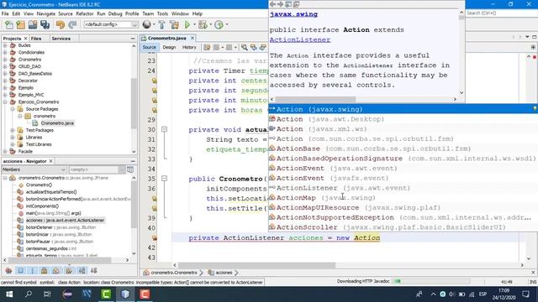The height and width of the screenshot is (302, 538).
Task: Switch to the Services tab
Action: coord(61,39)
